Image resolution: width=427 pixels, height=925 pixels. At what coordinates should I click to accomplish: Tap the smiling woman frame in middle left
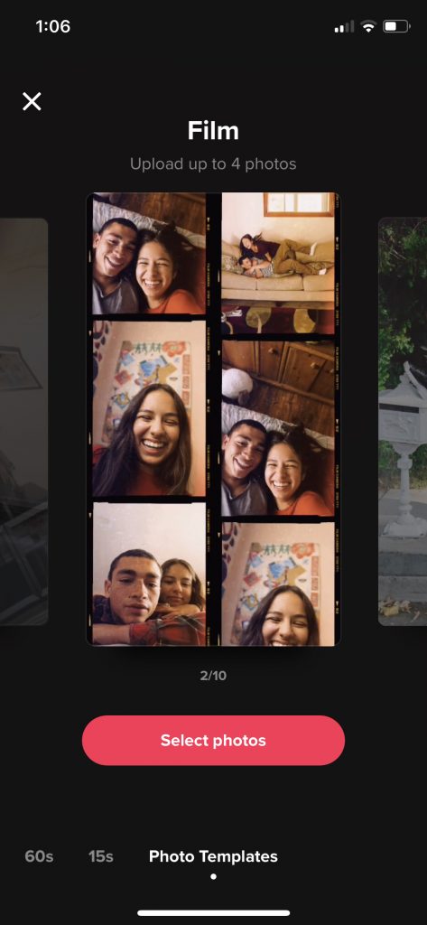[149, 408]
